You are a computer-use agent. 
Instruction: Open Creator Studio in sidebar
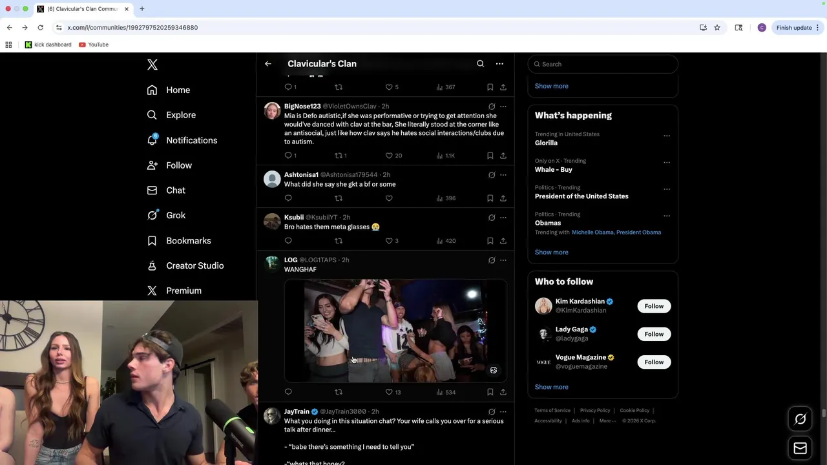coord(185,265)
